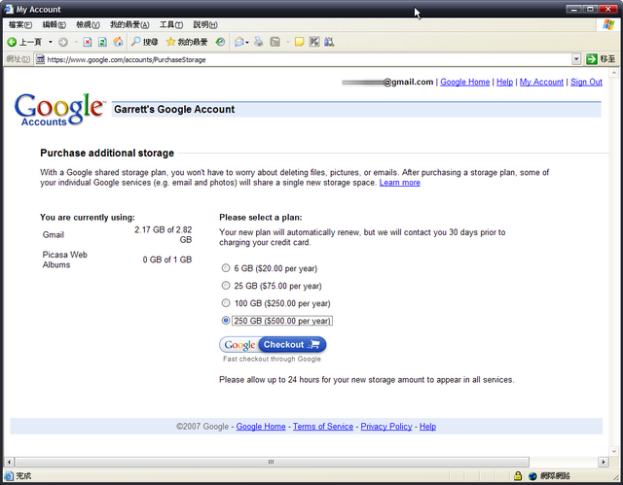This screenshot has height=485, width=623.
Task: Click the Windows flag logo icon
Action: click(608, 24)
